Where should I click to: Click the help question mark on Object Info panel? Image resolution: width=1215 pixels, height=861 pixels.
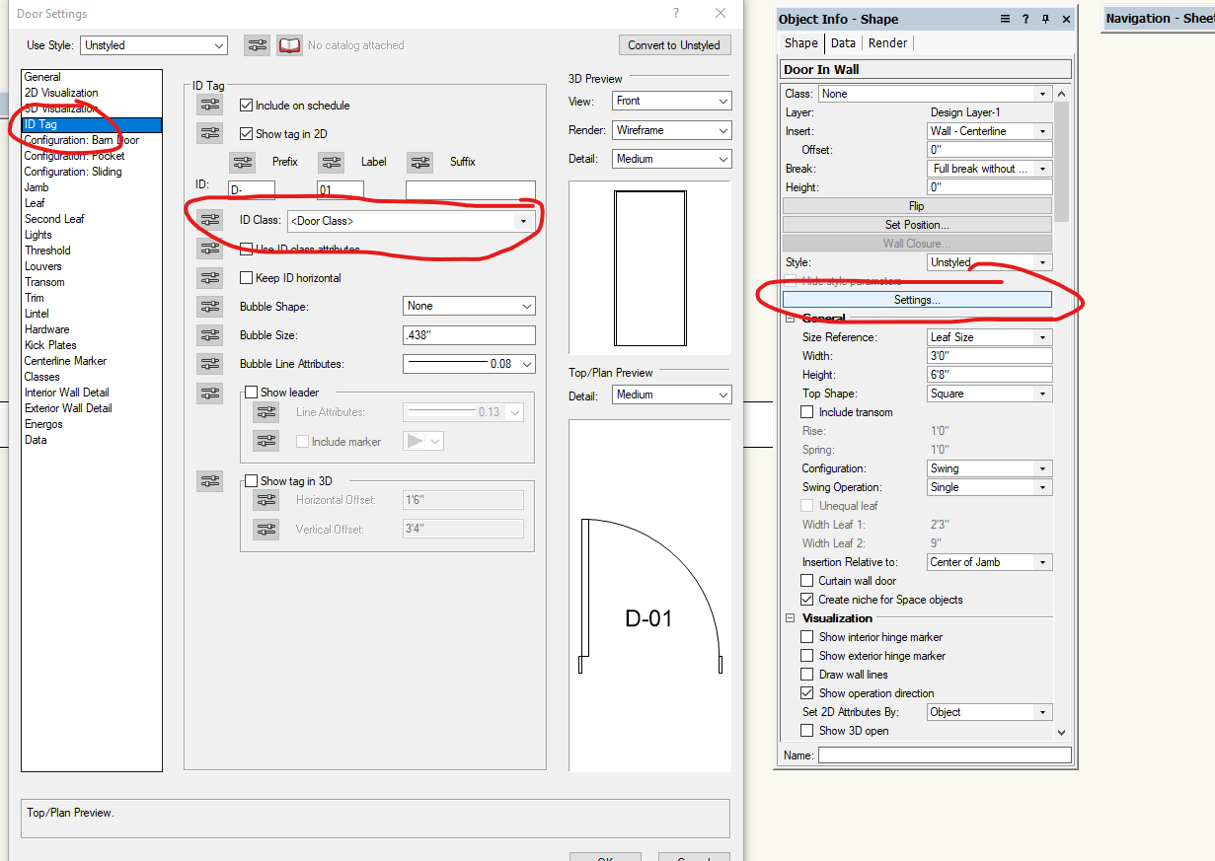(1025, 19)
